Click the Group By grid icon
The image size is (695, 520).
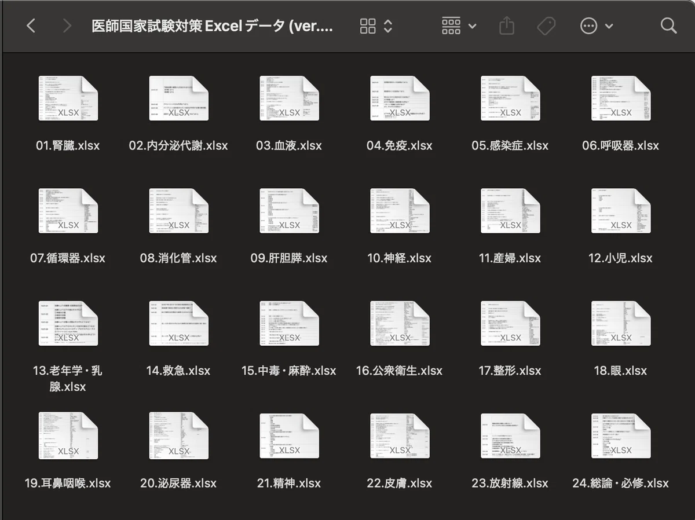pos(451,25)
